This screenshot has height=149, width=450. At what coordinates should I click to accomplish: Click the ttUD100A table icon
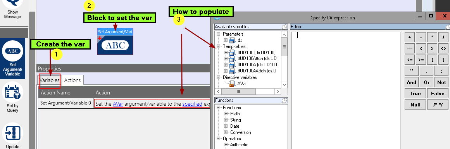(232, 65)
